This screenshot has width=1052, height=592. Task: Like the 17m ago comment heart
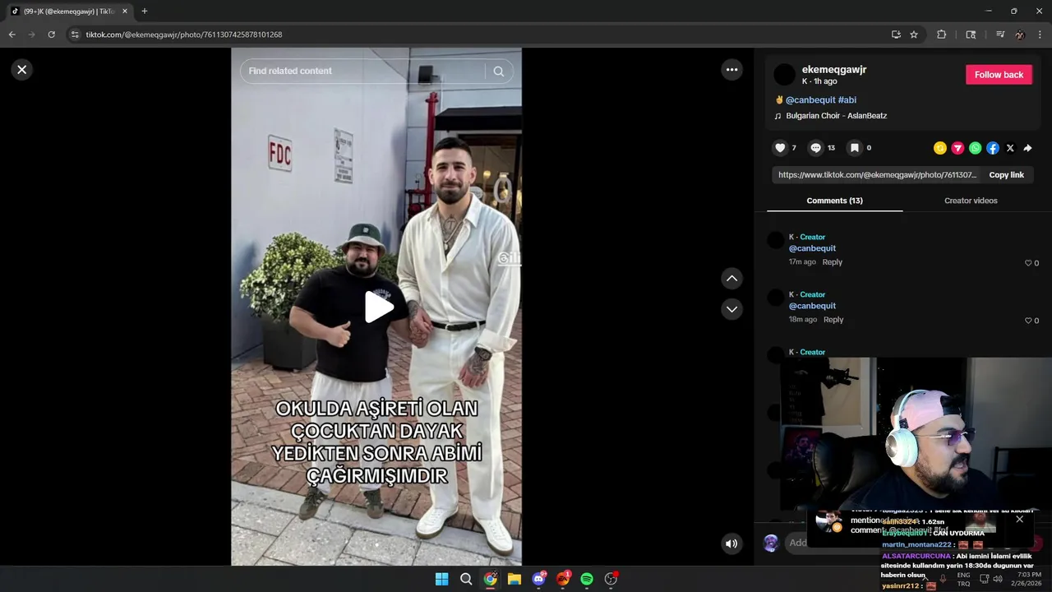(1027, 263)
